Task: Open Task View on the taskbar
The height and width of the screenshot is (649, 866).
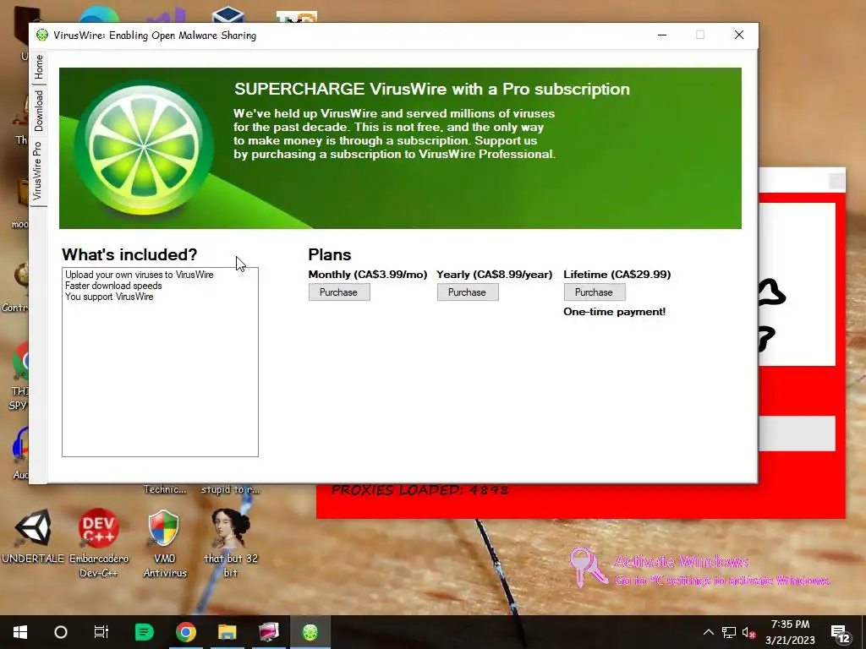Action: click(101, 632)
